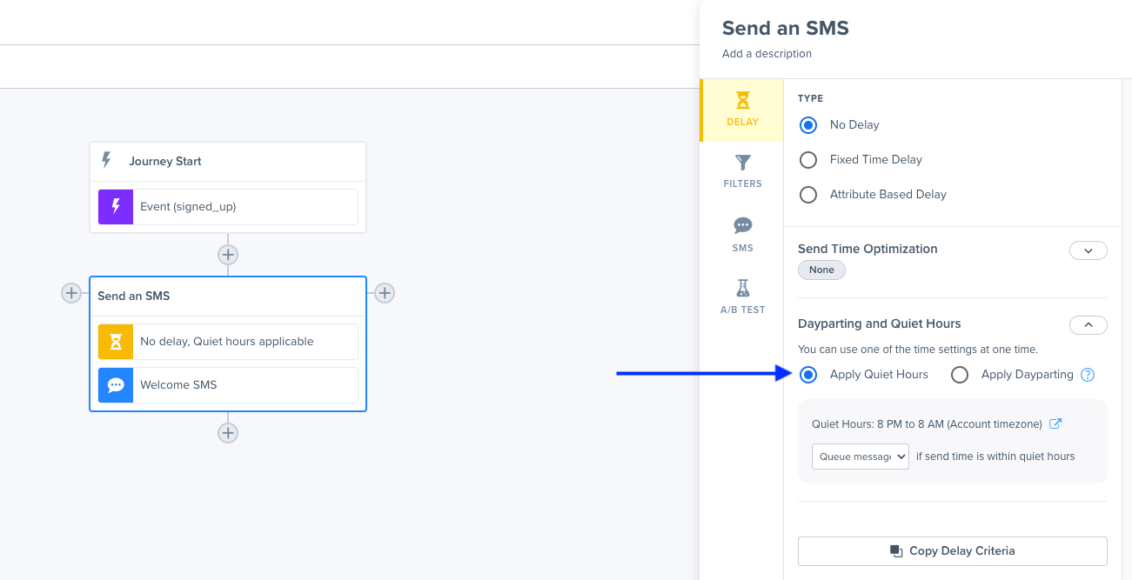Click Add a description text field

point(767,54)
